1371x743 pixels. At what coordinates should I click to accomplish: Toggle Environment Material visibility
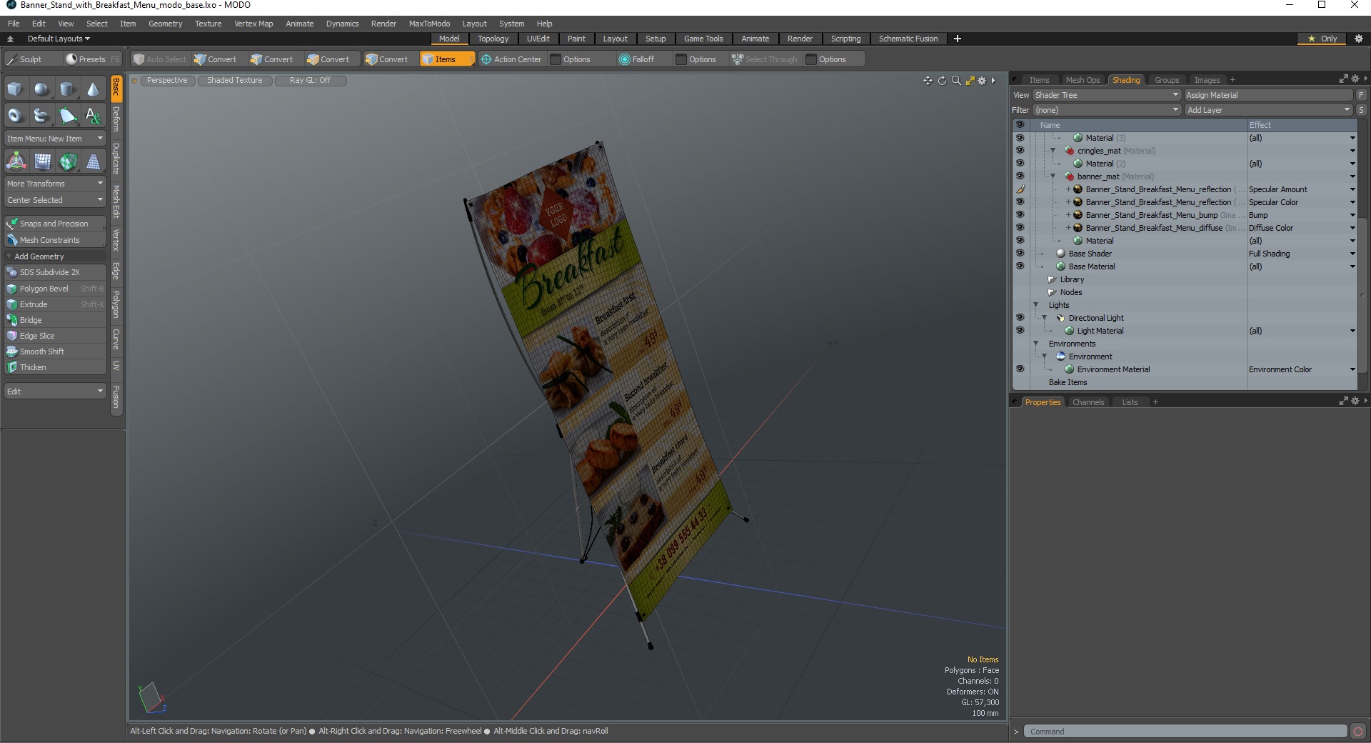coord(1020,369)
